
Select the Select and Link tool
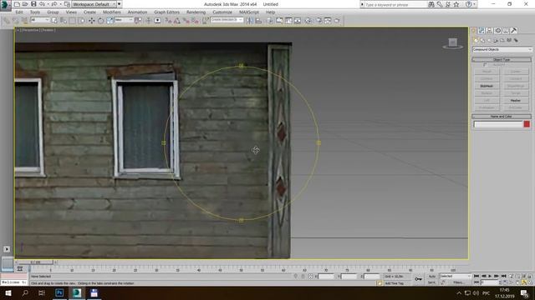[x=7, y=21]
